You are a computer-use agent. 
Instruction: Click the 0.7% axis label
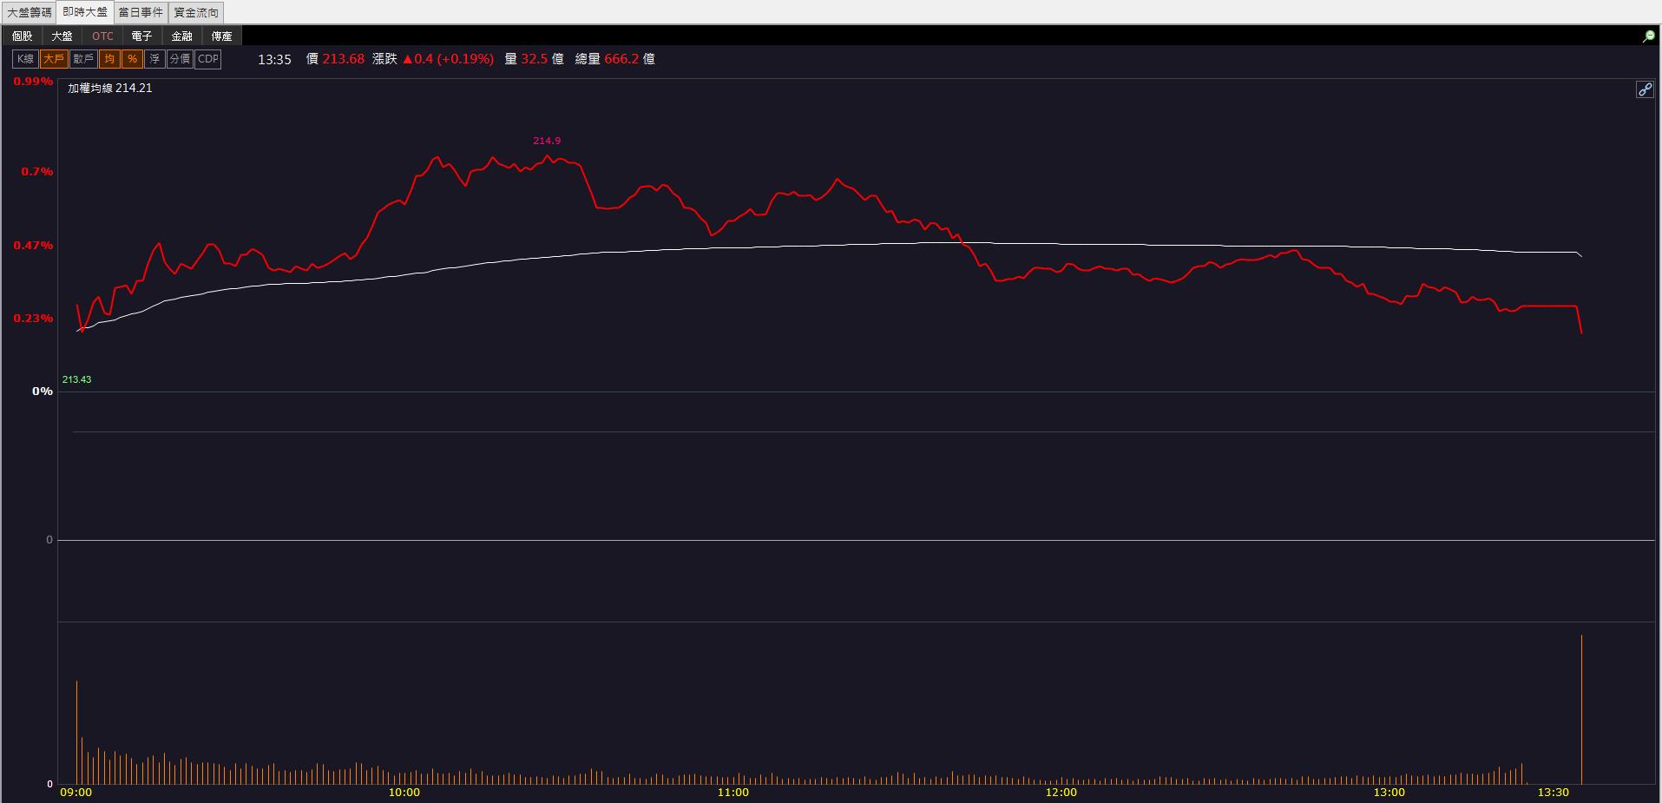point(37,172)
